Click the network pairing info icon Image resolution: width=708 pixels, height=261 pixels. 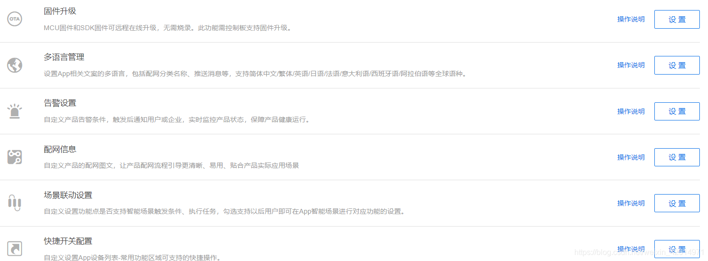14,157
